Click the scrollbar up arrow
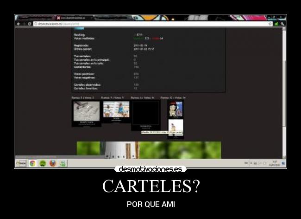The width and height of the screenshot is (301, 219). click(284, 29)
